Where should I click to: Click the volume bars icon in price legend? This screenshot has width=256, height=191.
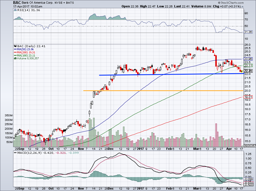click(15, 58)
